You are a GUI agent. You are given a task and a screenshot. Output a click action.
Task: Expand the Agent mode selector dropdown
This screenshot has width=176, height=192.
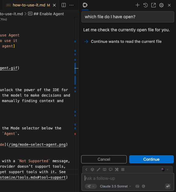coord(91,186)
